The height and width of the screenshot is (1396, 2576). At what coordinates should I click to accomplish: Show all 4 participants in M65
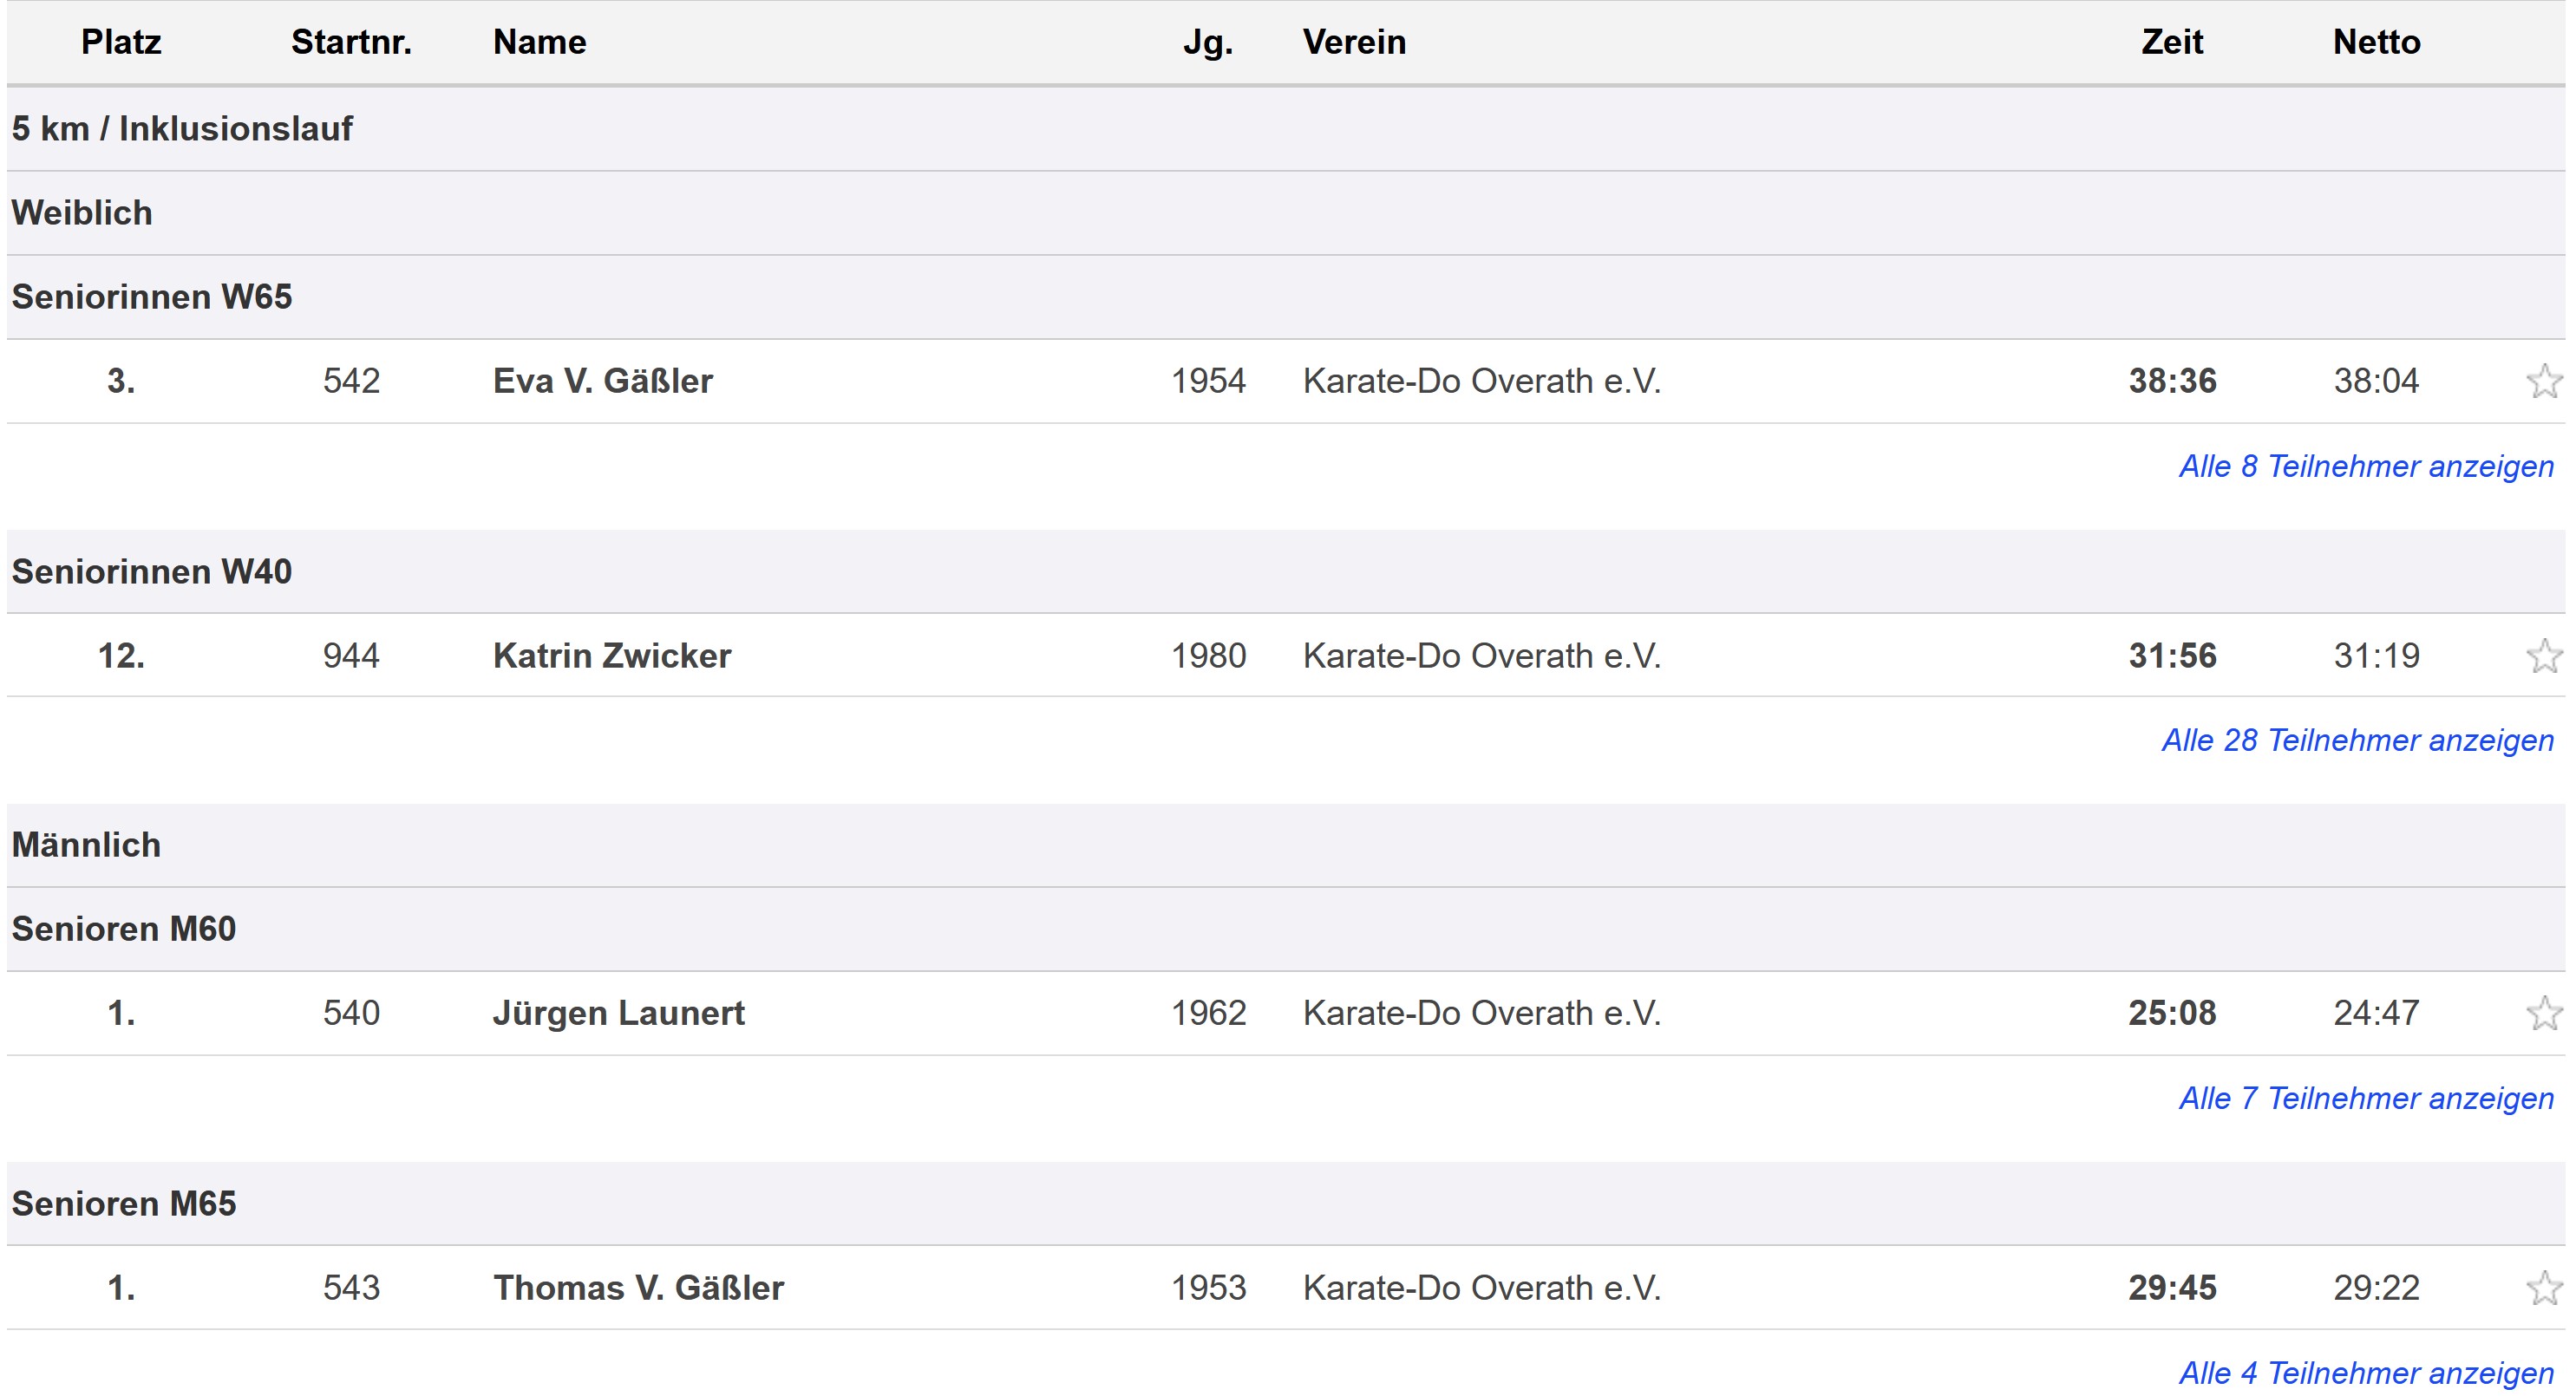point(2365,1373)
